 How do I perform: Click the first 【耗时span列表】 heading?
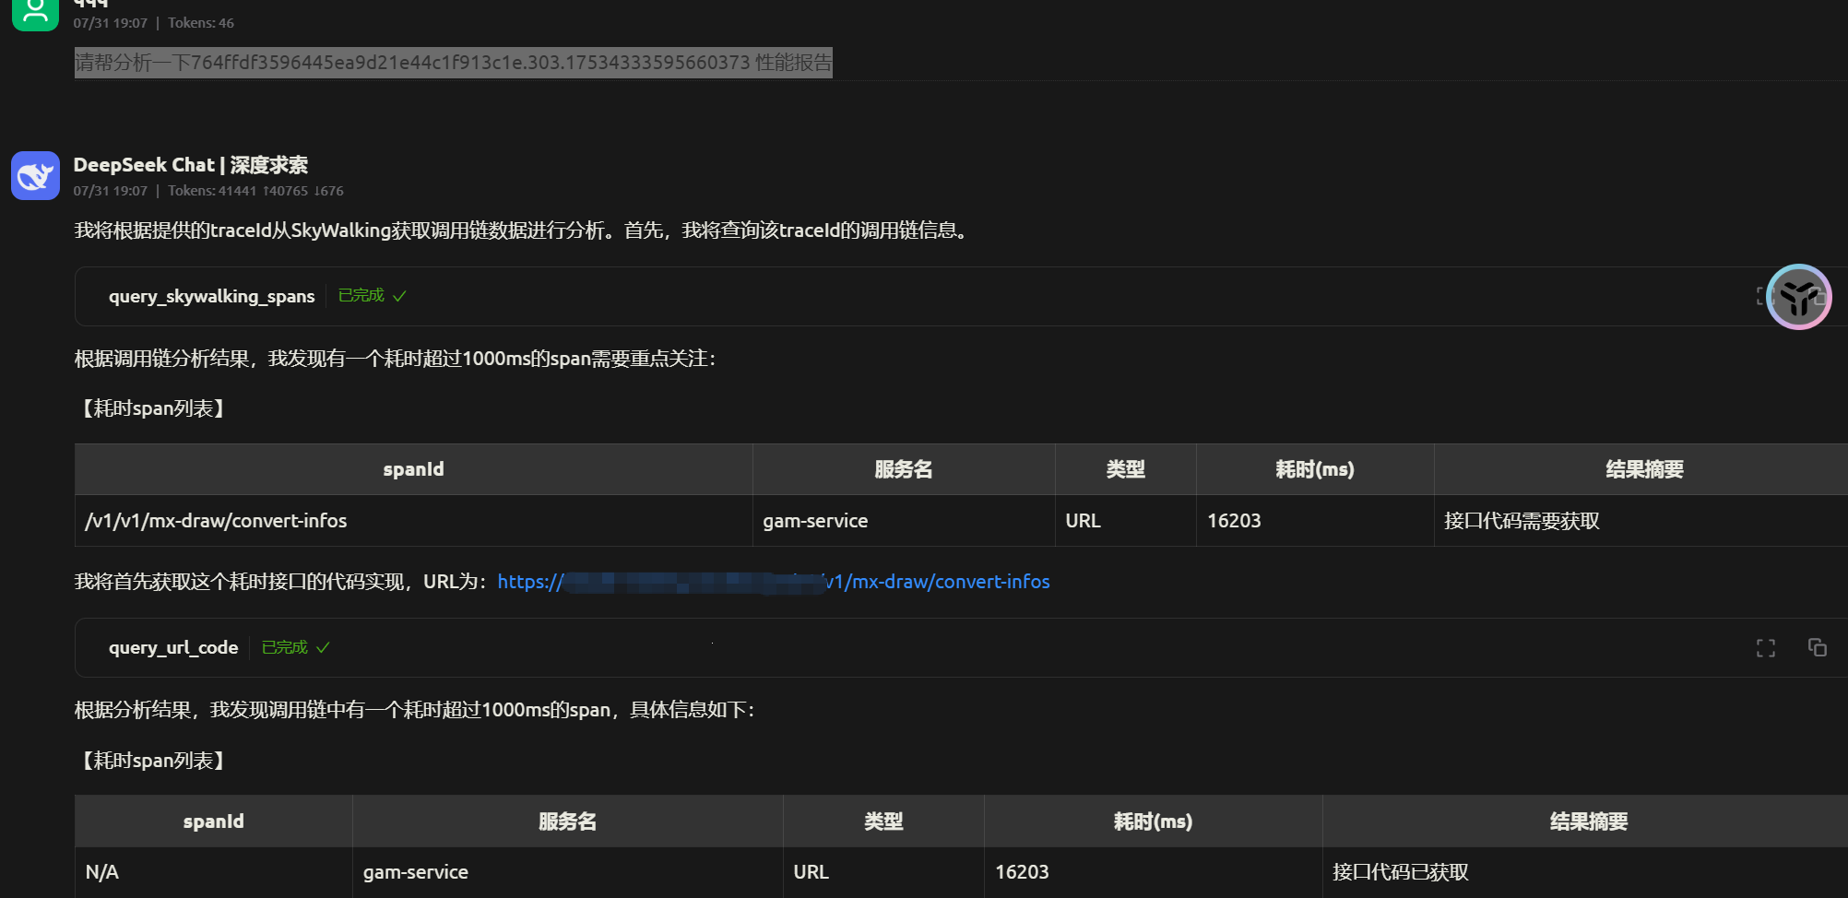point(152,408)
